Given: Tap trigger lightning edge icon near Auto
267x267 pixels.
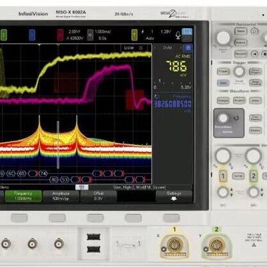Looking at the screenshot, I should click(x=143, y=31).
